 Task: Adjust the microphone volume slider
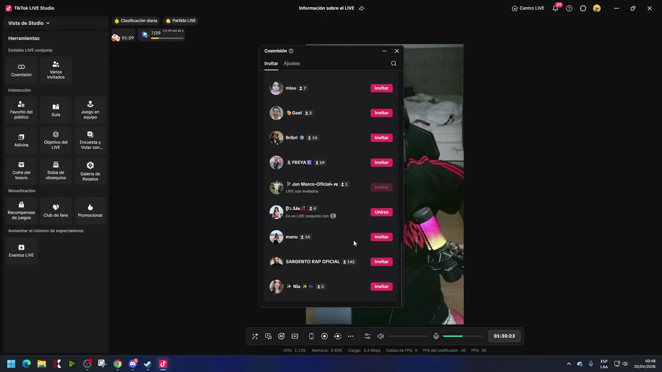coord(463,336)
